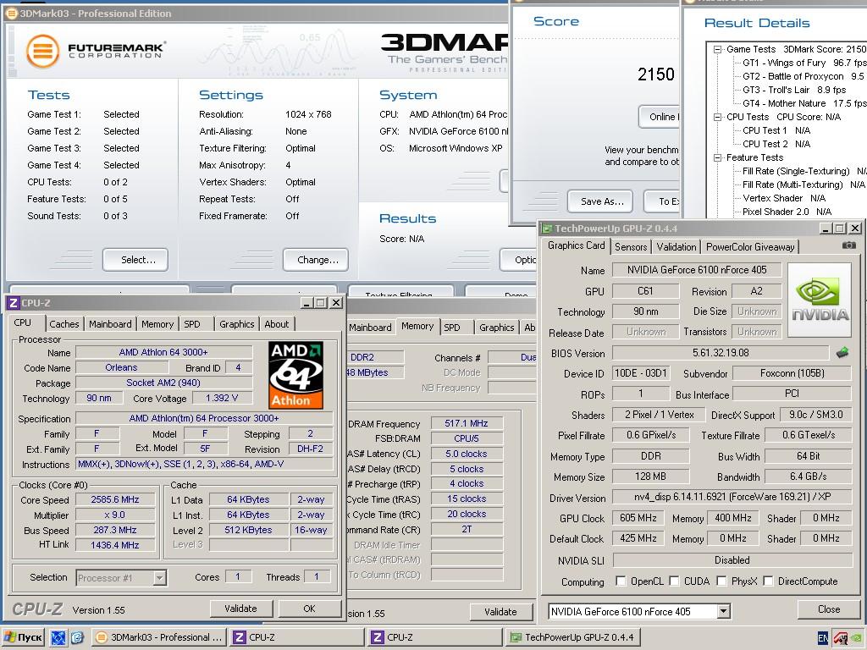This screenshot has height=650, width=867.
Task: Click the Change... button under Settings
Action: pos(316,260)
